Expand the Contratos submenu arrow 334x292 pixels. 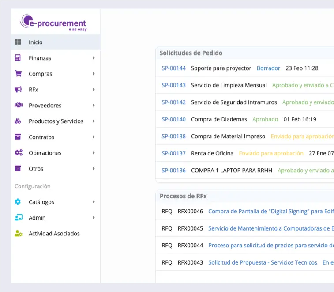94,137
